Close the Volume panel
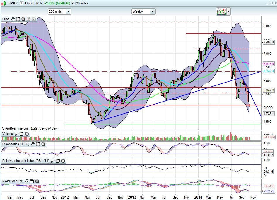The image size is (277, 200). (x=27, y=134)
